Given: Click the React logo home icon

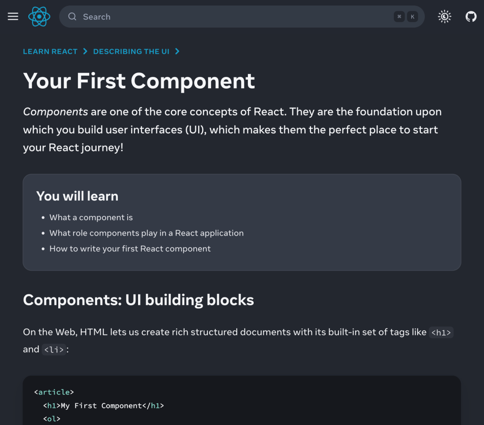Looking at the screenshot, I should 39,17.
